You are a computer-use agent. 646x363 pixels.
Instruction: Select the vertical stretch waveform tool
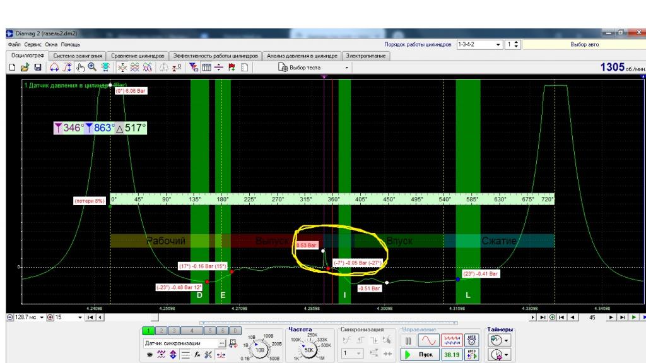point(67,68)
